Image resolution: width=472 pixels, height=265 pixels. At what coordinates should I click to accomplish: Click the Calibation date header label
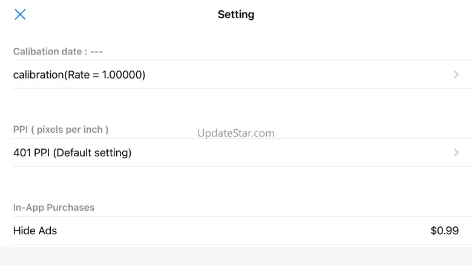(x=47, y=52)
